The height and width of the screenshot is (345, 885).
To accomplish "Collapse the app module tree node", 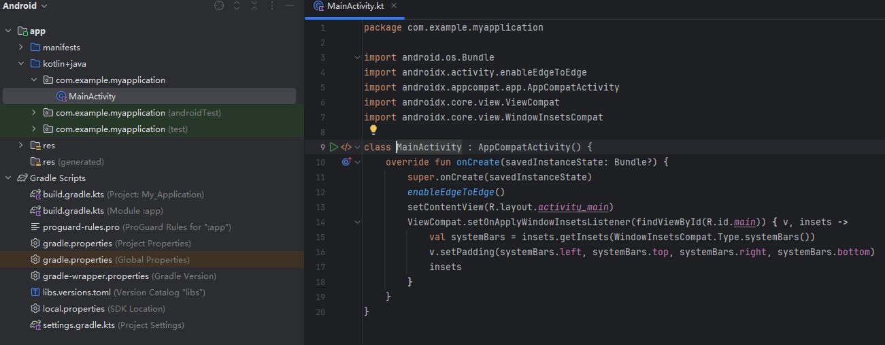I will pyautogui.click(x=8, y=31).
